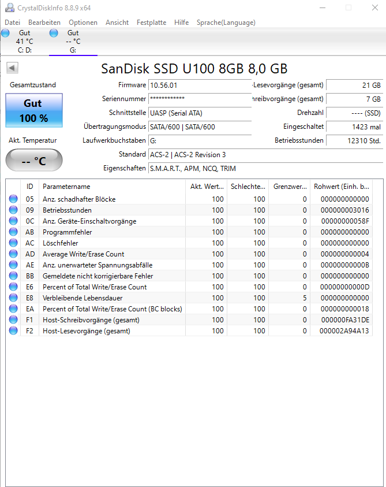Click status orb for Betriebsstunden row 09
Image resolution: width=386 pixels, height=487 pixels.
tap(13, 210)
